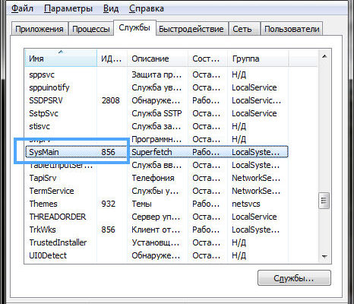Open the Параметры menu

[68, 8]
